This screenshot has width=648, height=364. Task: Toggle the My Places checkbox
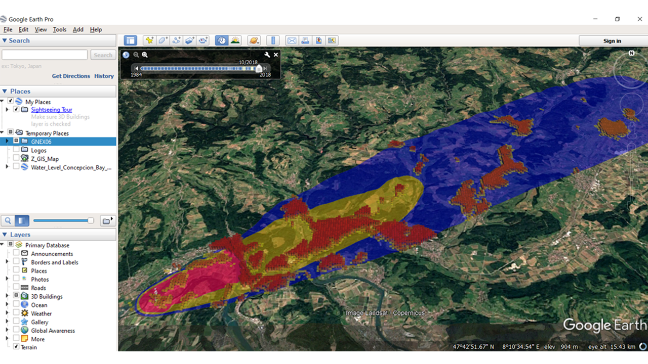pos(10,102)
